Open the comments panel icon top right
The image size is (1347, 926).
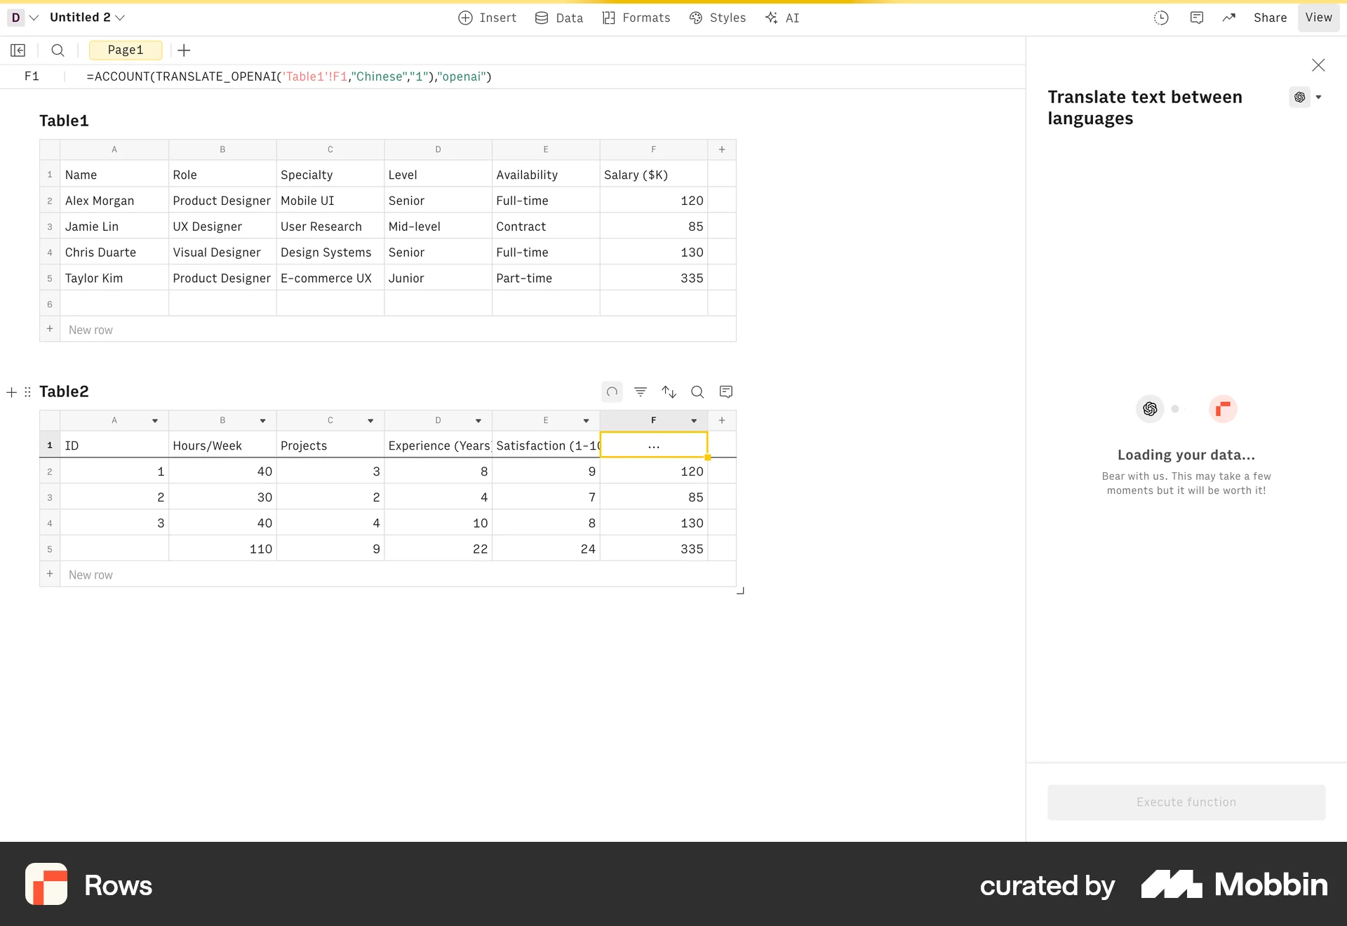point(1197,18)
